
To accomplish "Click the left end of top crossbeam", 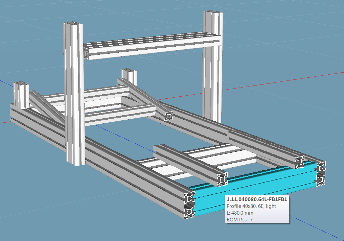I will [x=87, y=53].
